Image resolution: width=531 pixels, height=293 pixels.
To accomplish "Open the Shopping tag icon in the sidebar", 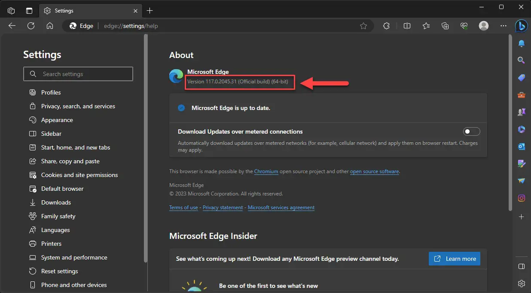I will 522,78.
